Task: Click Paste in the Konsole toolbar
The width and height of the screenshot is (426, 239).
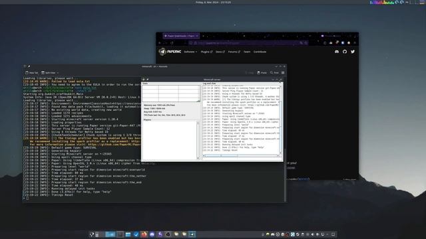Action: click(x=262, y=72)
